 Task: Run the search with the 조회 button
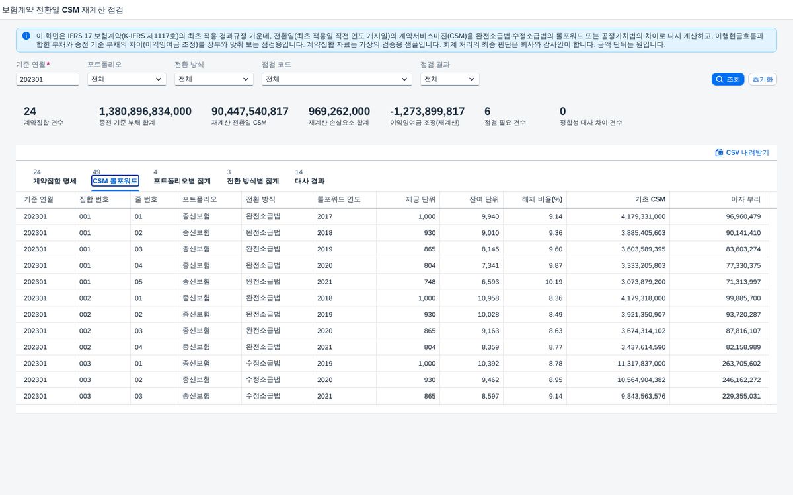click(x=728, y=79)
